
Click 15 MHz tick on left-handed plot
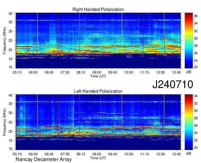(x=11, y=141)
